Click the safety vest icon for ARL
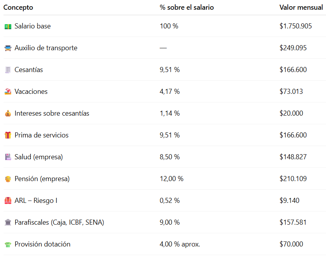Screen dimensions: 326x257 point(8,201)
